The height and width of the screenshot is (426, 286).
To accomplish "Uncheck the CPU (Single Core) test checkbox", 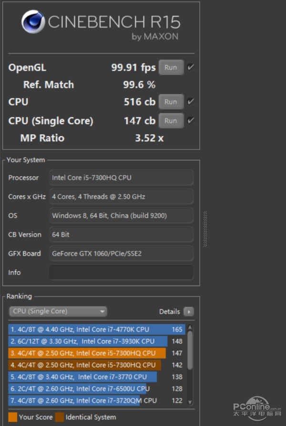I will pyautogui.click(x=191, y=120).
